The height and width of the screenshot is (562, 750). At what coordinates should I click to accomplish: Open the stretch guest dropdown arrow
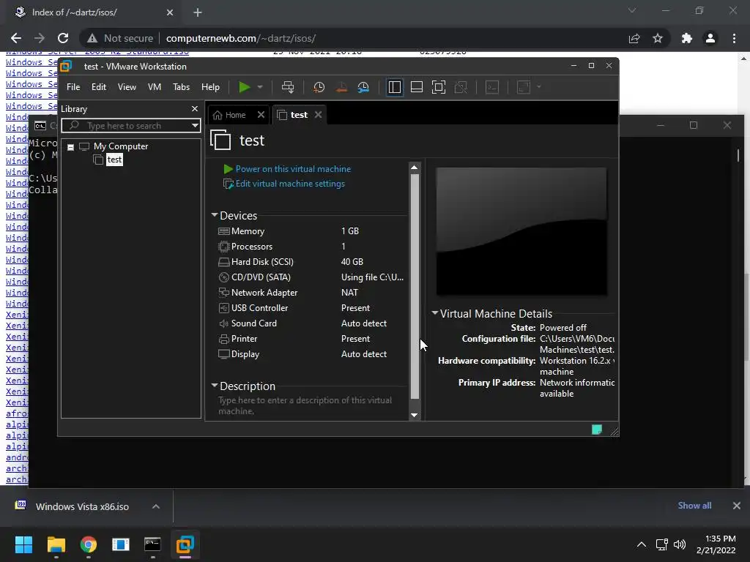click(539, 87)
